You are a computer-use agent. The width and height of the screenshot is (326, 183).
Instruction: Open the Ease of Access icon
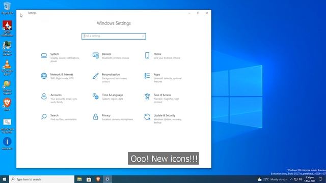tap(147, 96)
